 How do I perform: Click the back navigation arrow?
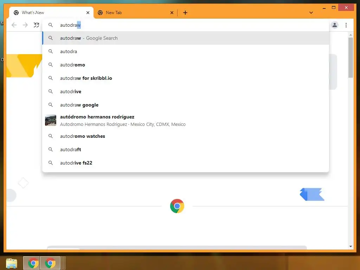click(x=14, y=25)
